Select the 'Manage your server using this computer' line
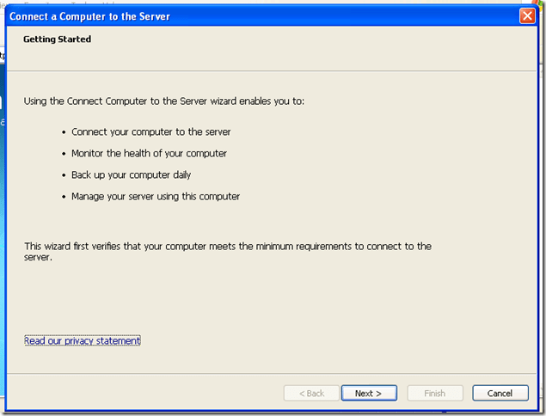Viewport: 546px width, 416px height. coord(156,196)
